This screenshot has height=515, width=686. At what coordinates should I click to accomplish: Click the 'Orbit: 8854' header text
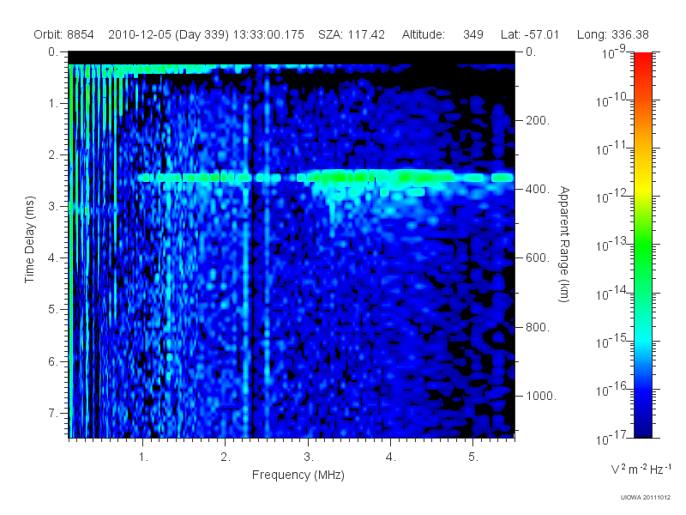[63, 34]
